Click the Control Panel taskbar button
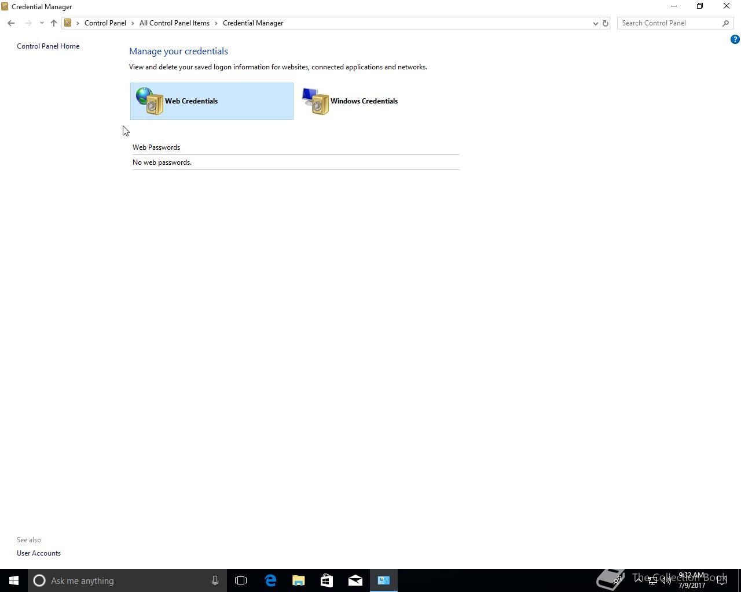Screen dimensions: 741x592 (x=384, y=580)
